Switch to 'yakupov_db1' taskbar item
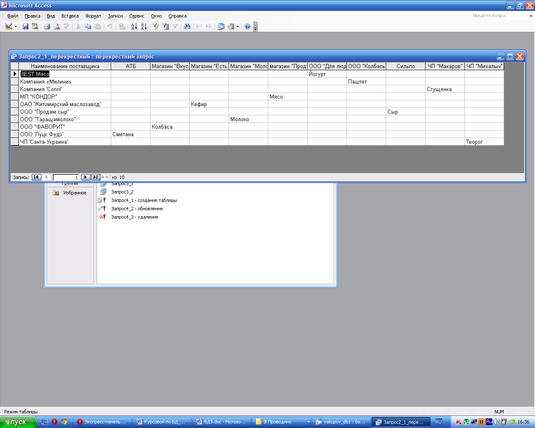 pos(341,422)
